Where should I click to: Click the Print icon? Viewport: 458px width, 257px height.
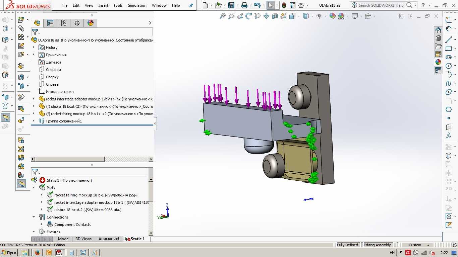tap(244, 5)
